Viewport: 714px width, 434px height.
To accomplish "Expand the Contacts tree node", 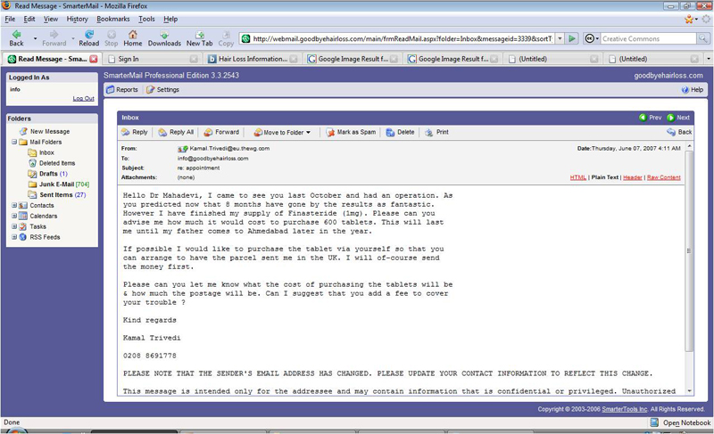I will tap(13, 205).
